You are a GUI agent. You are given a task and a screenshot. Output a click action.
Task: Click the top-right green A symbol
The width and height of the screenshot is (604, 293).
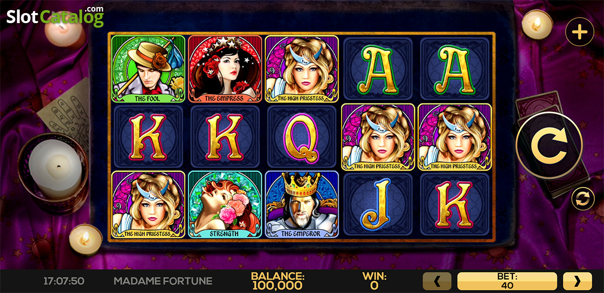point(456,69)
